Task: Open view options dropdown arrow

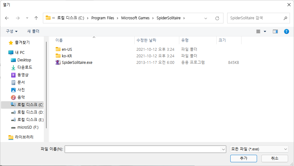Action: click(x=265, y=31)
